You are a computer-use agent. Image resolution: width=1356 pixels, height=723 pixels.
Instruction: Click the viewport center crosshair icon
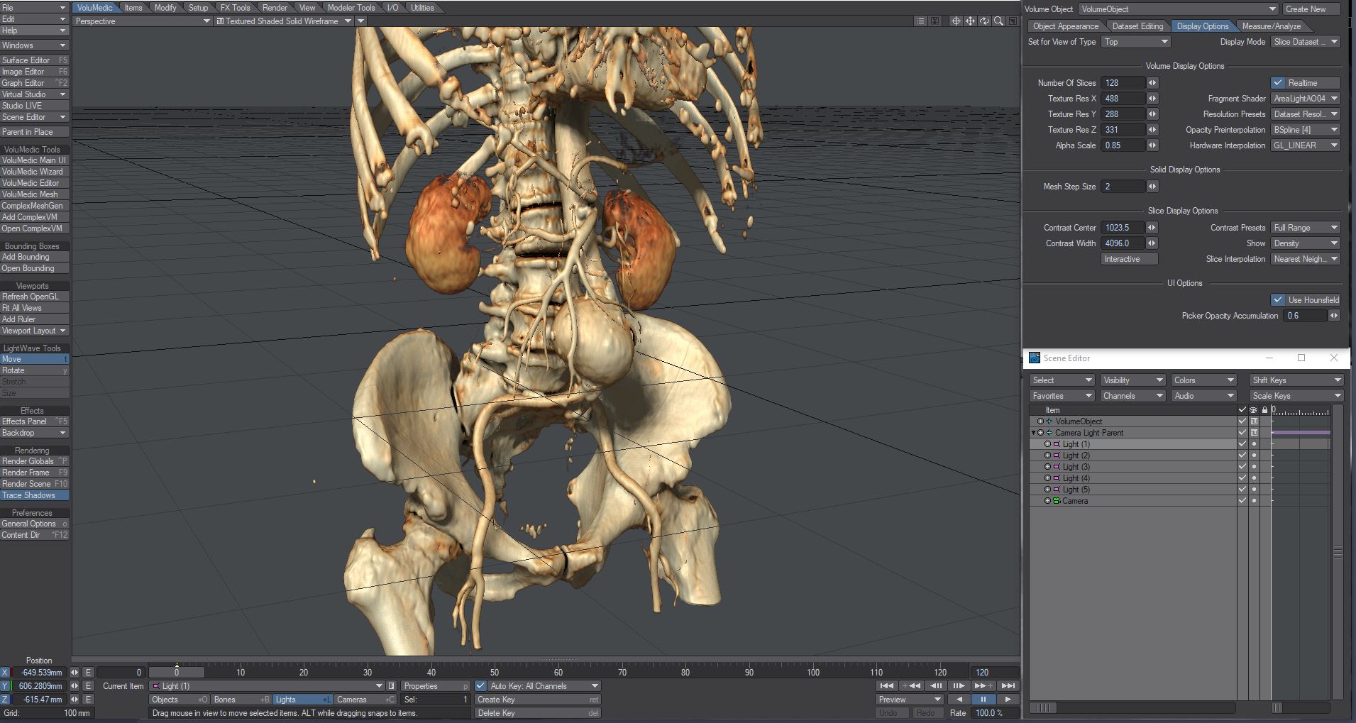(x=956, y=21)
